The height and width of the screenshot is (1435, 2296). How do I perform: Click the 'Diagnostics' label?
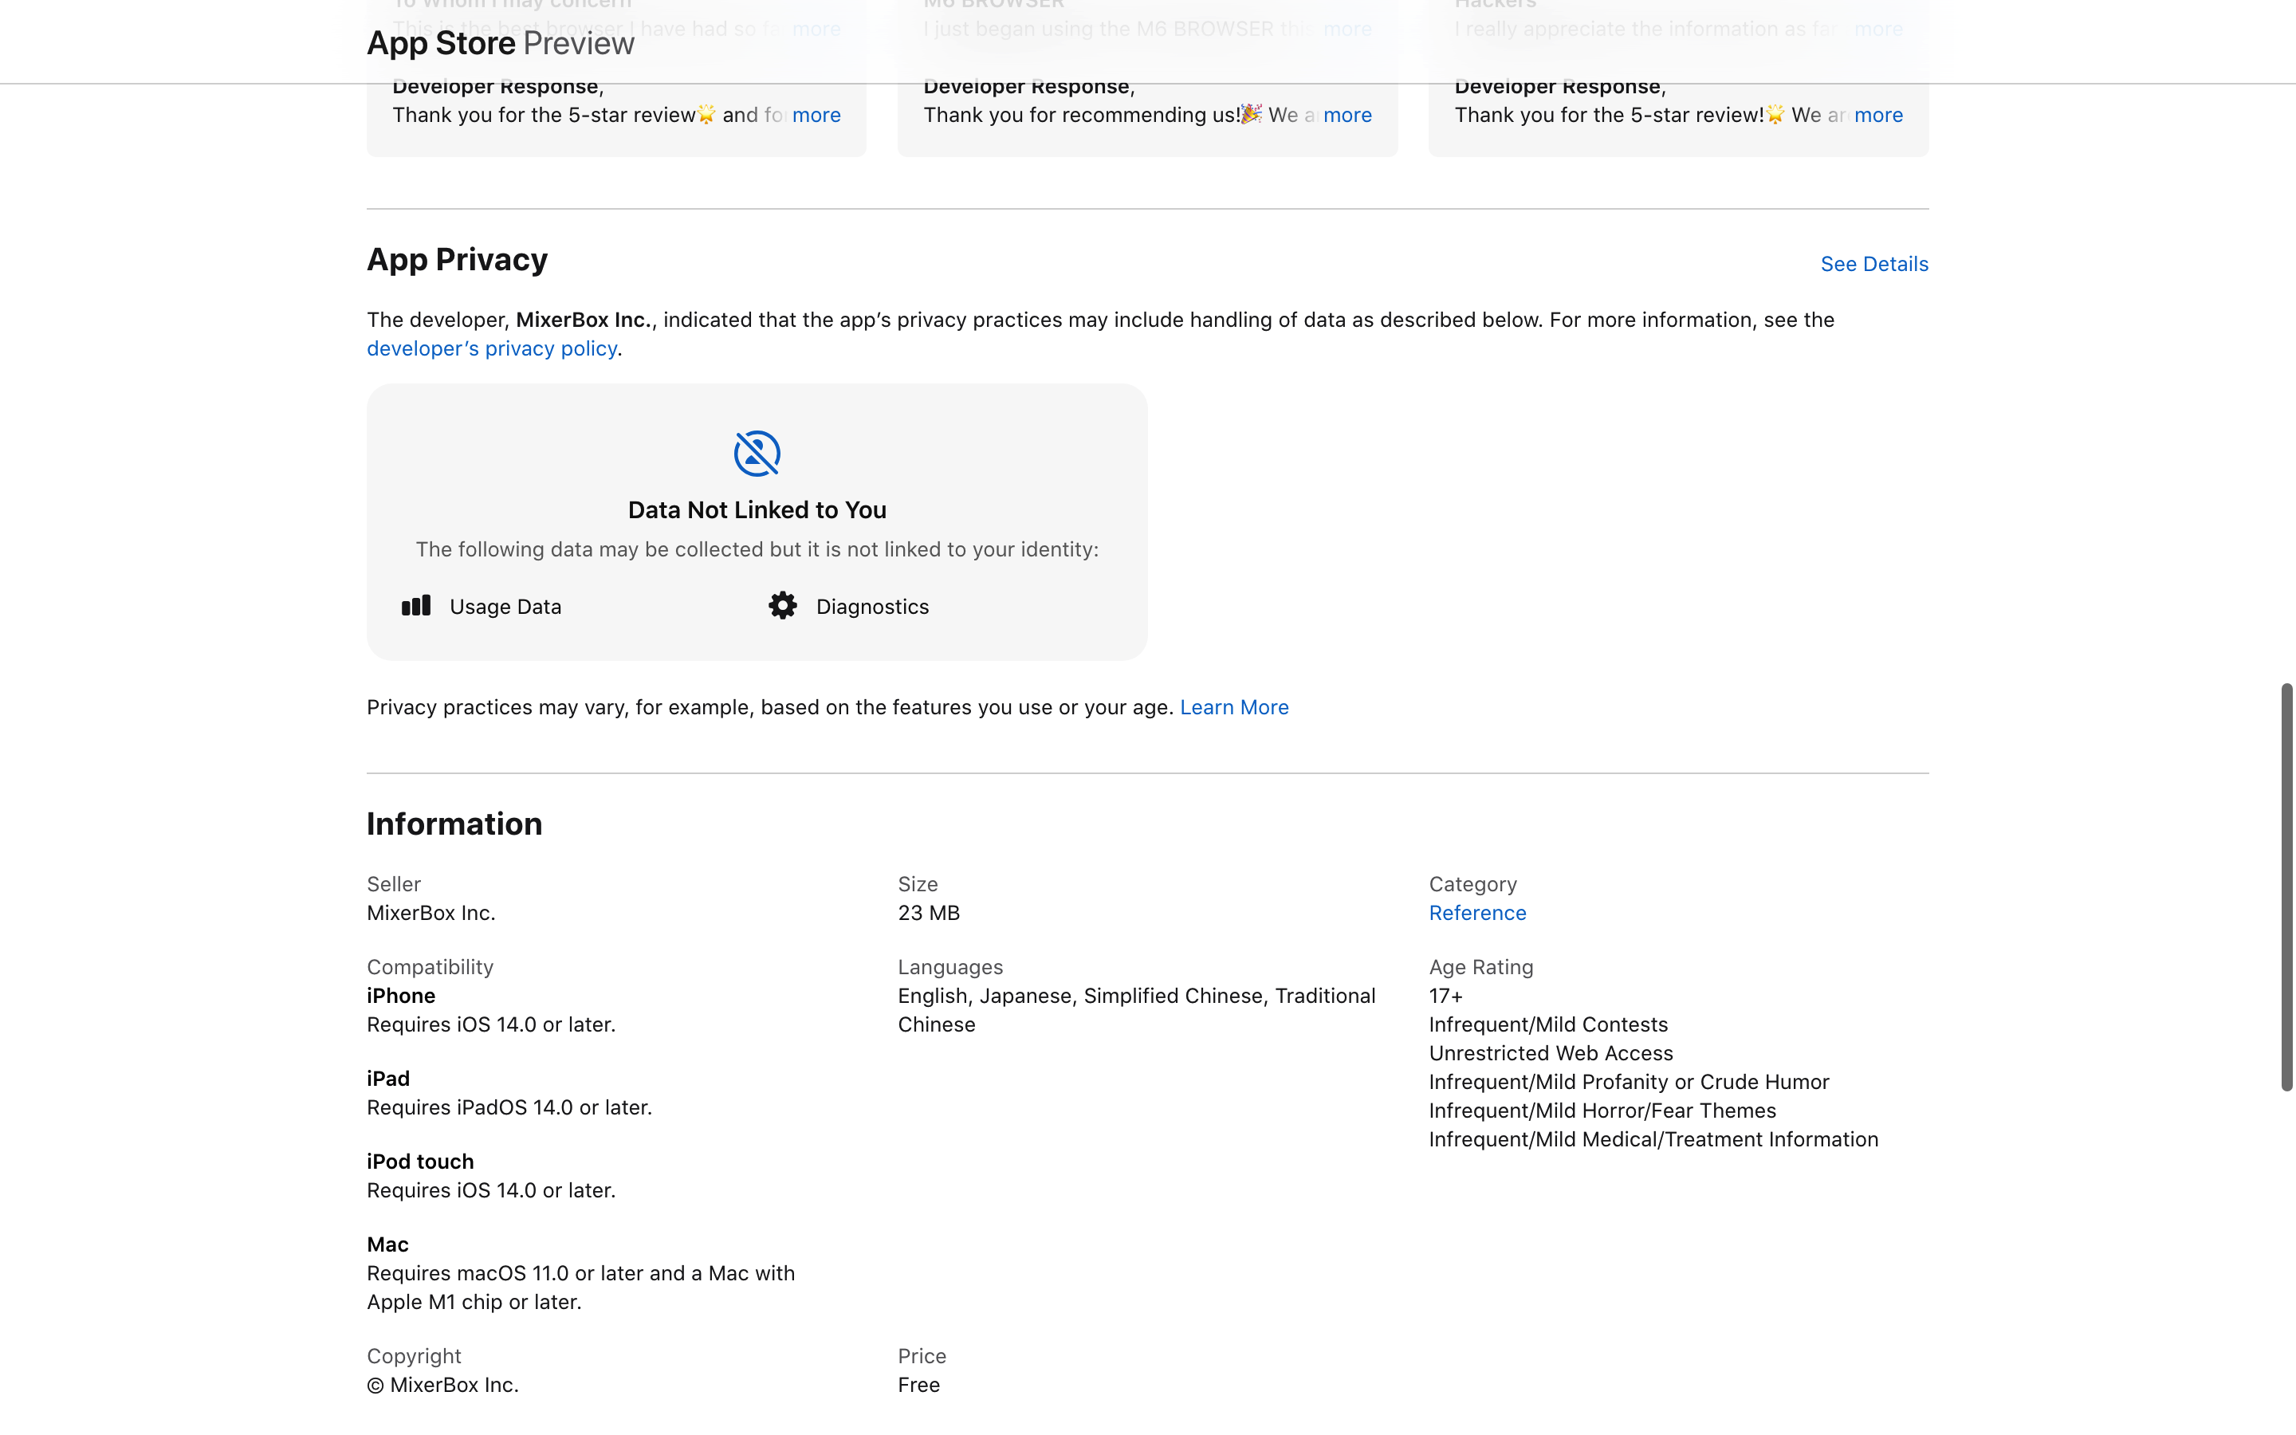(x=872, y=607)
